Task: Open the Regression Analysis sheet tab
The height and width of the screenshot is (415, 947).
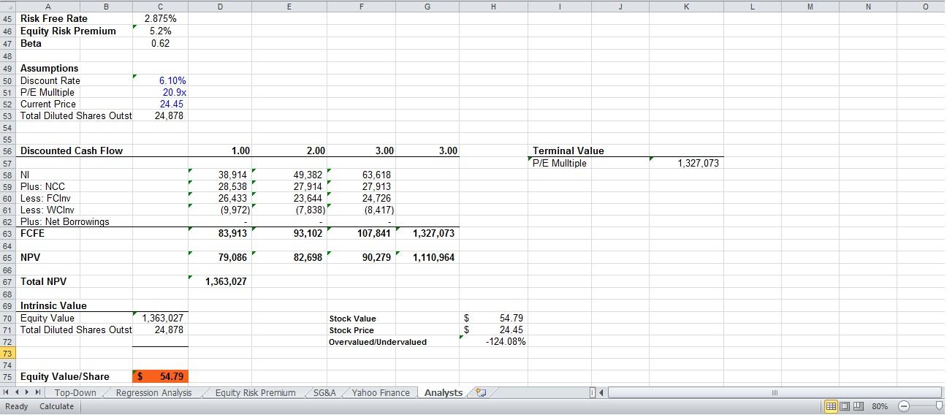Action: tap(153, 393)
